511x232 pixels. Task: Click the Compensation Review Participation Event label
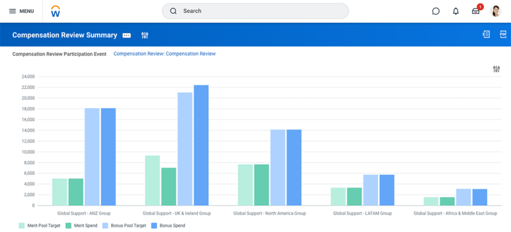[59, 54]
